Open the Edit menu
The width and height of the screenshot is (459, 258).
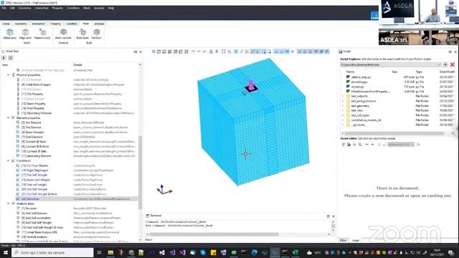12,8
